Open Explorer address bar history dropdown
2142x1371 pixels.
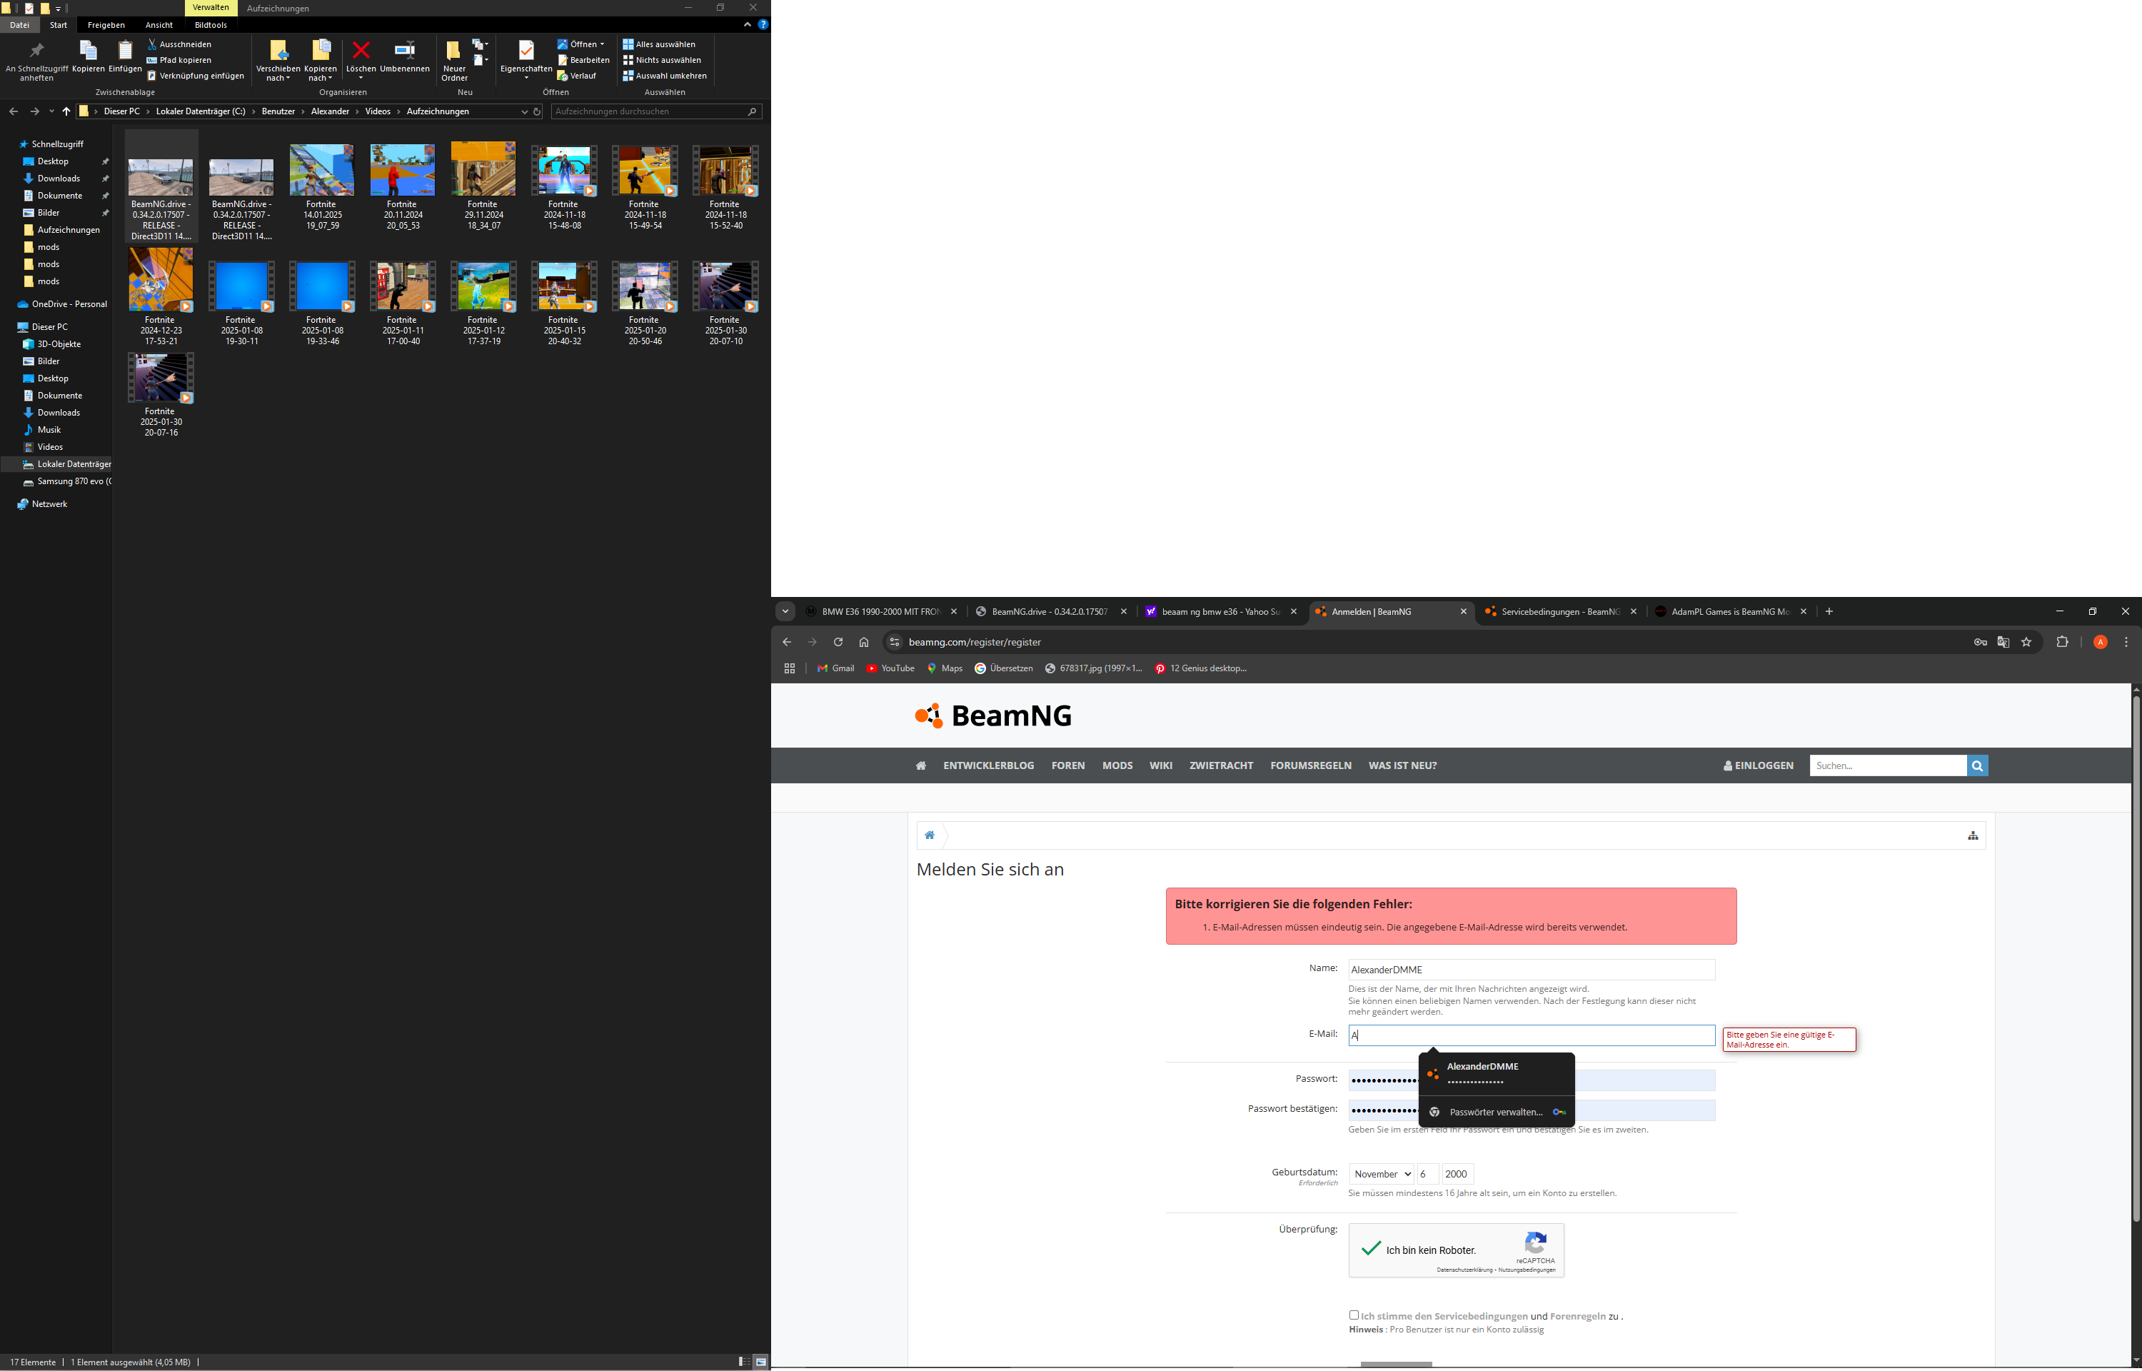tap(523, 111)
